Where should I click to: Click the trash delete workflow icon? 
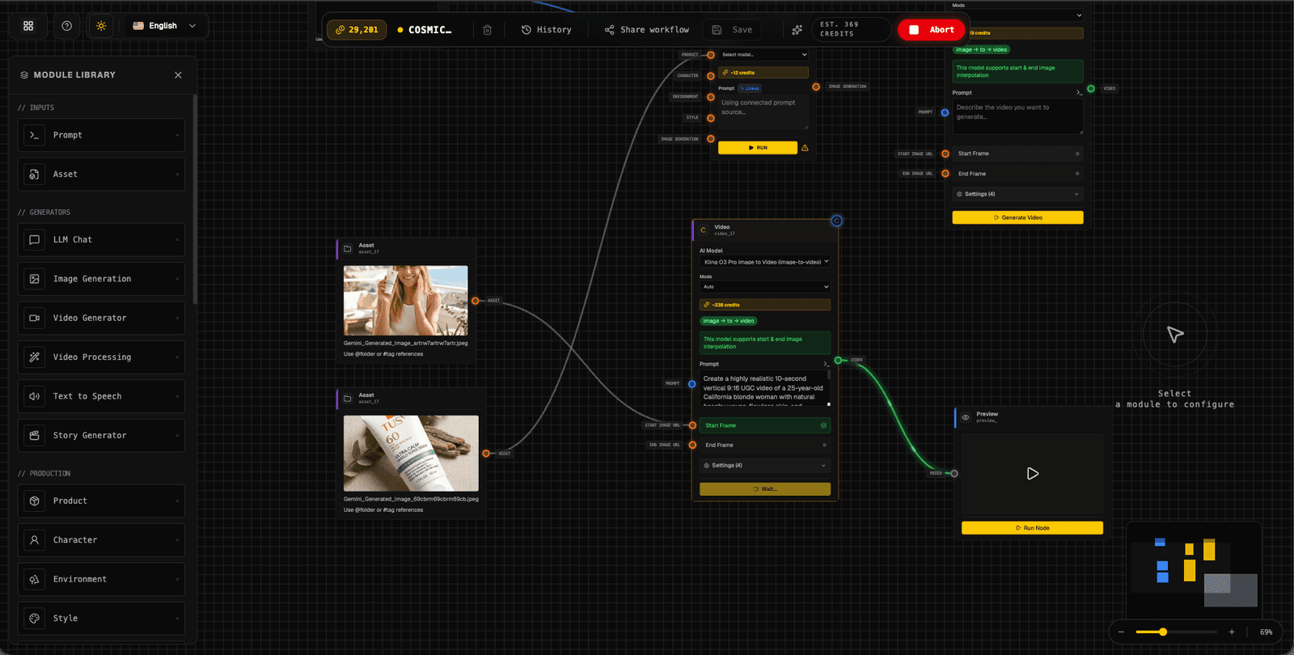click(487, 30)
